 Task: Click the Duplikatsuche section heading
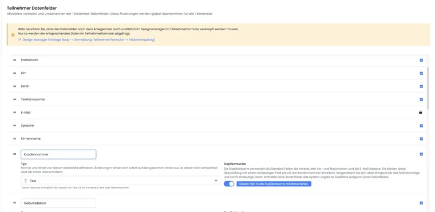click(235, 164)
